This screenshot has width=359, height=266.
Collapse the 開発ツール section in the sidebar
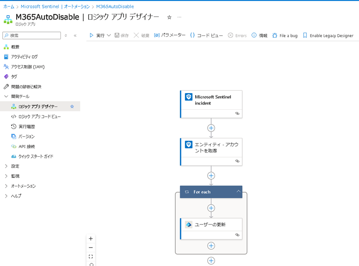6,96
